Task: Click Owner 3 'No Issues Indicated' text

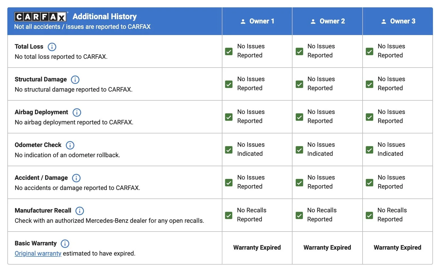Action: click(391, 149)
